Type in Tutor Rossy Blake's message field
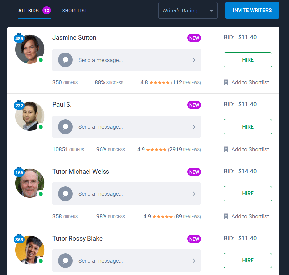Screen dimensions: 289x275 (x=131, y=261)
